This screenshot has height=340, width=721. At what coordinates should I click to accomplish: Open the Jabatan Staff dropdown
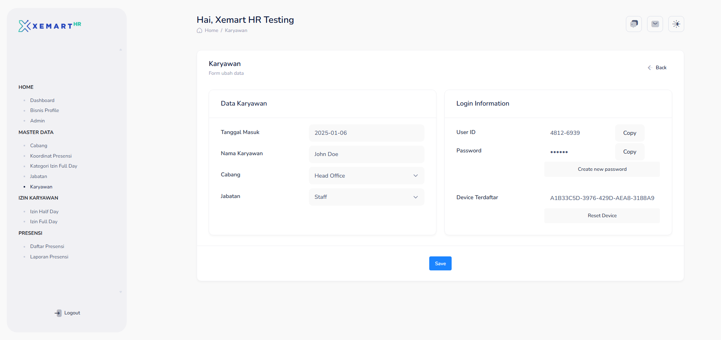point(366,197)
